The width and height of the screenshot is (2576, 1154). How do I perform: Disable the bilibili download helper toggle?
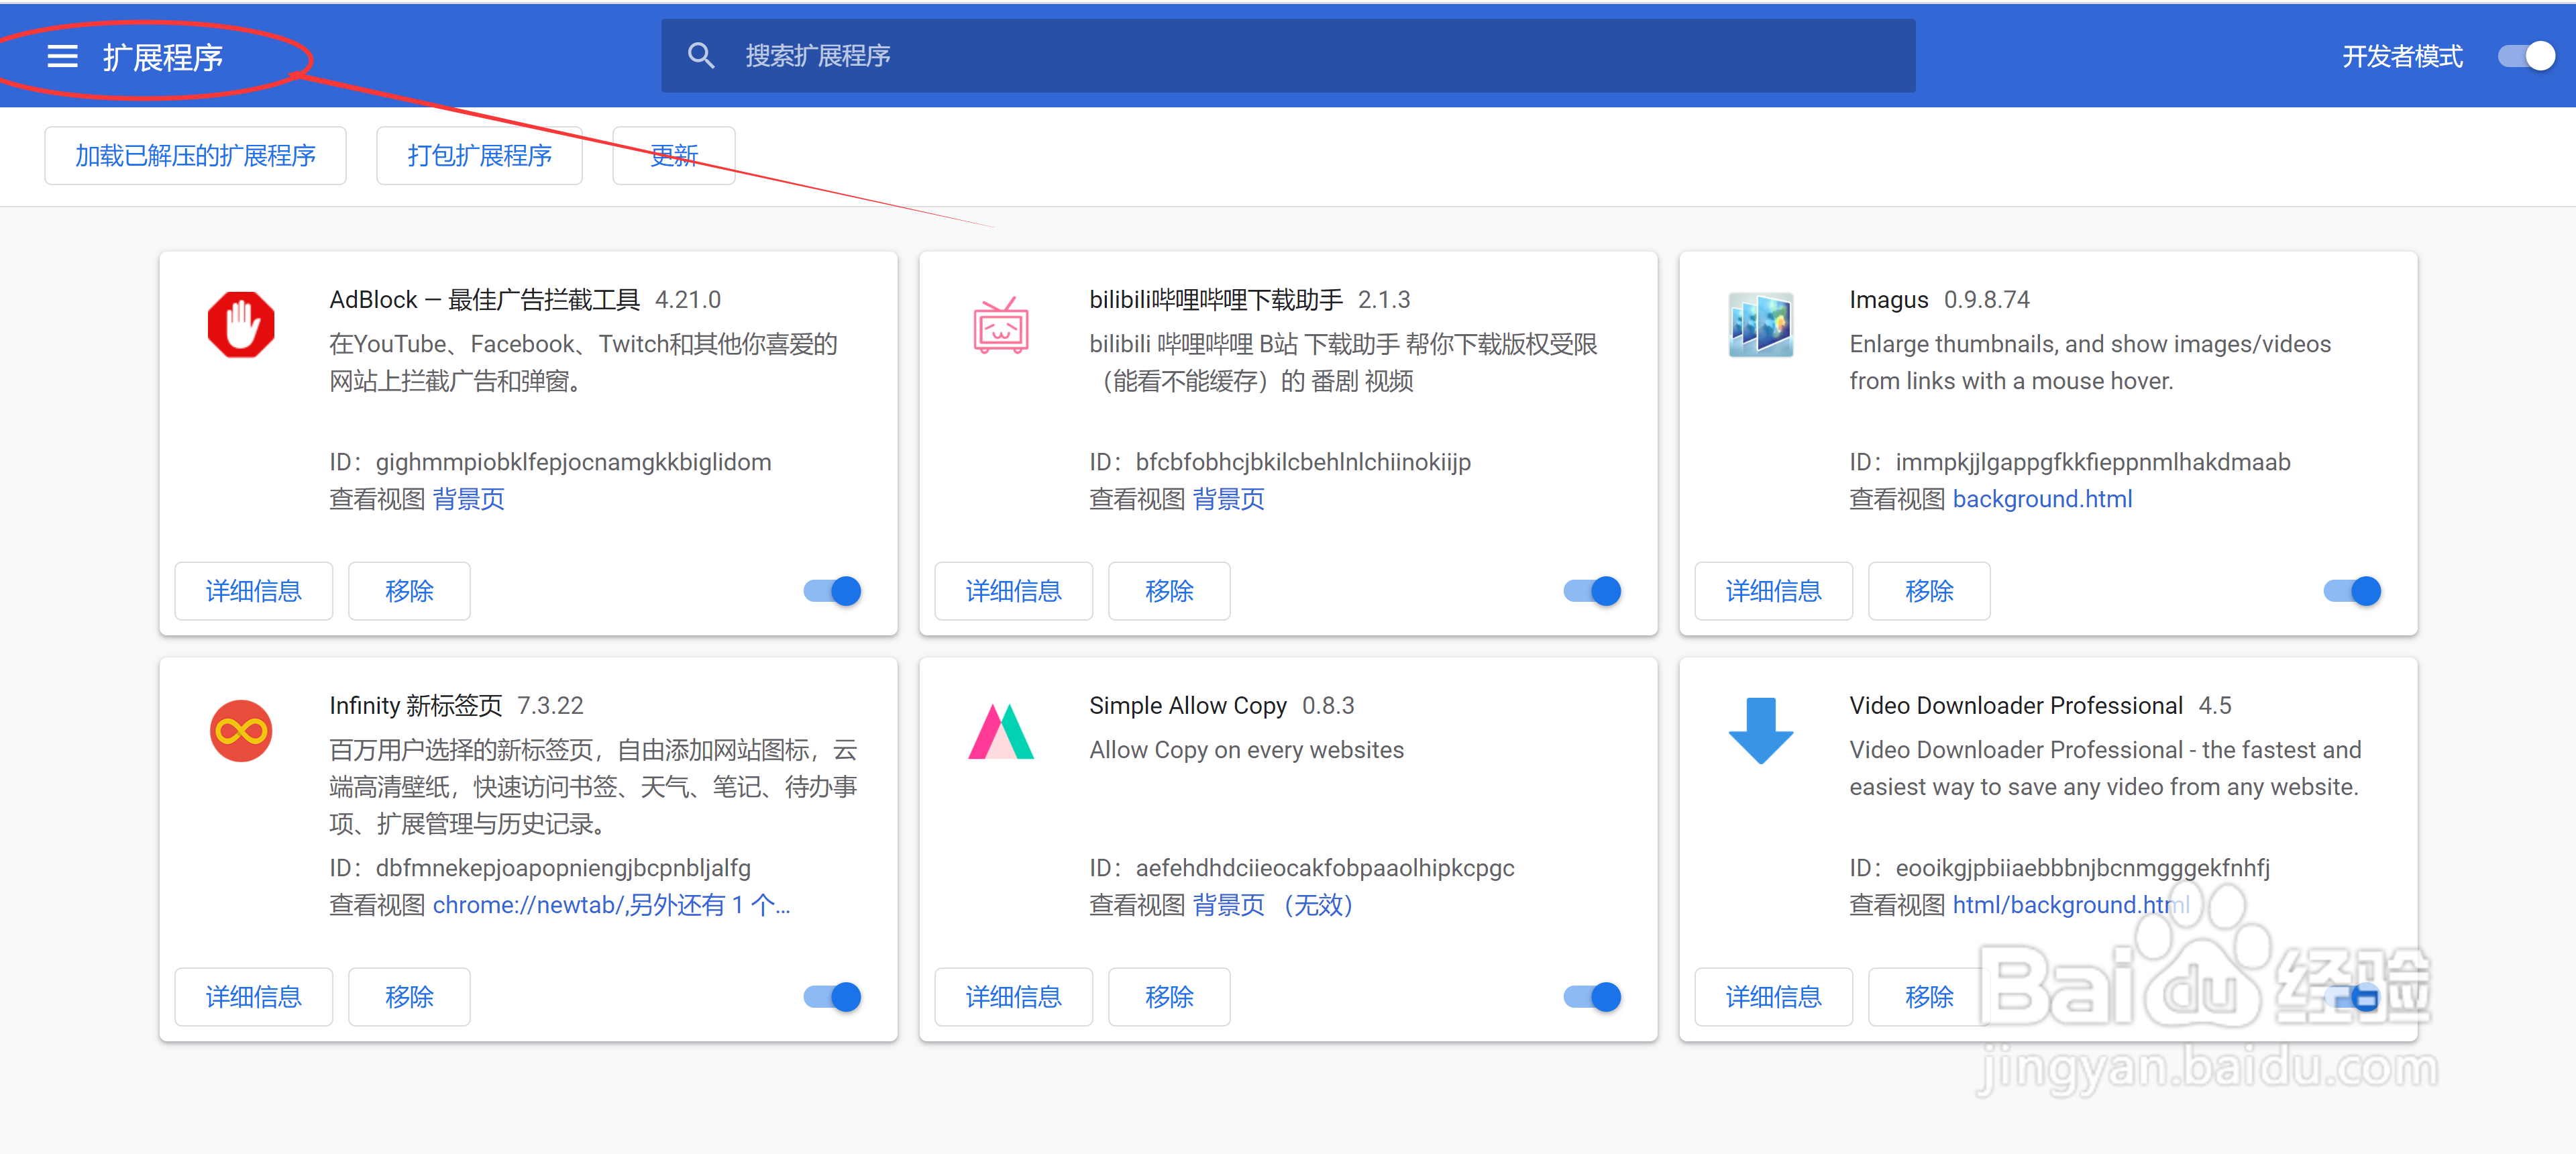pos(1592,591)
